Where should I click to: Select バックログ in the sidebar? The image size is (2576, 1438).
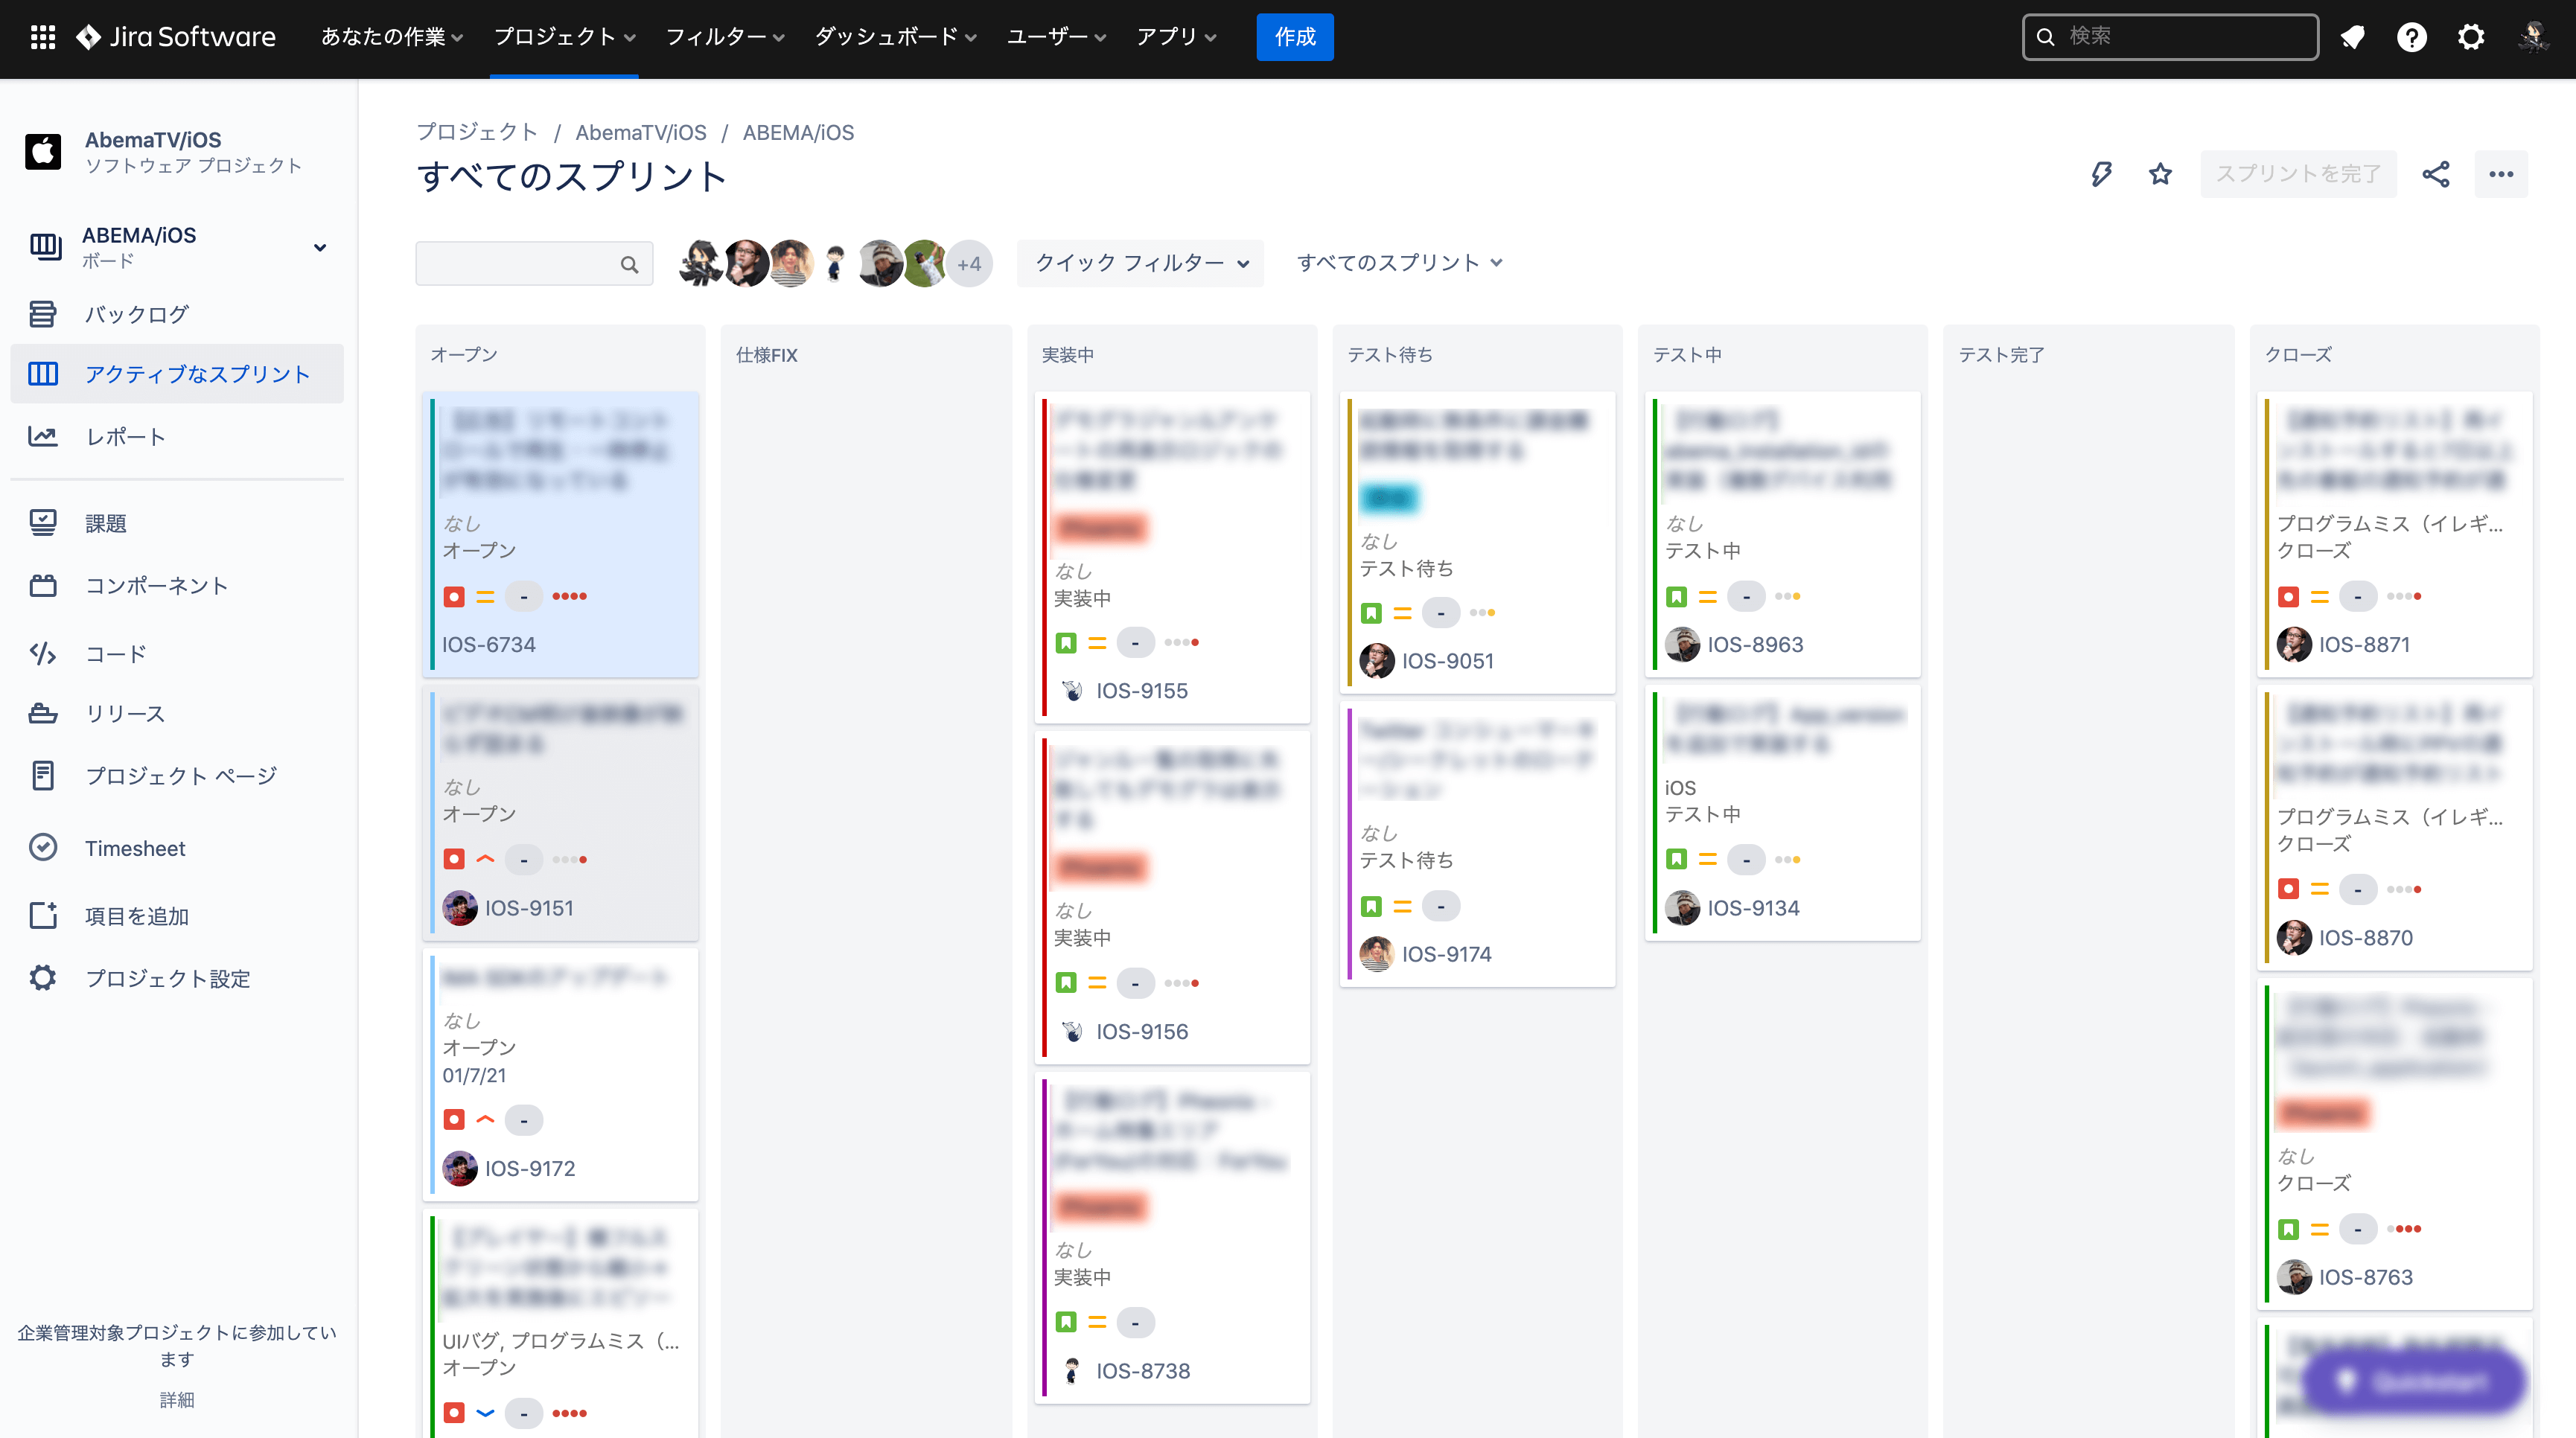[x=137, y=314]
